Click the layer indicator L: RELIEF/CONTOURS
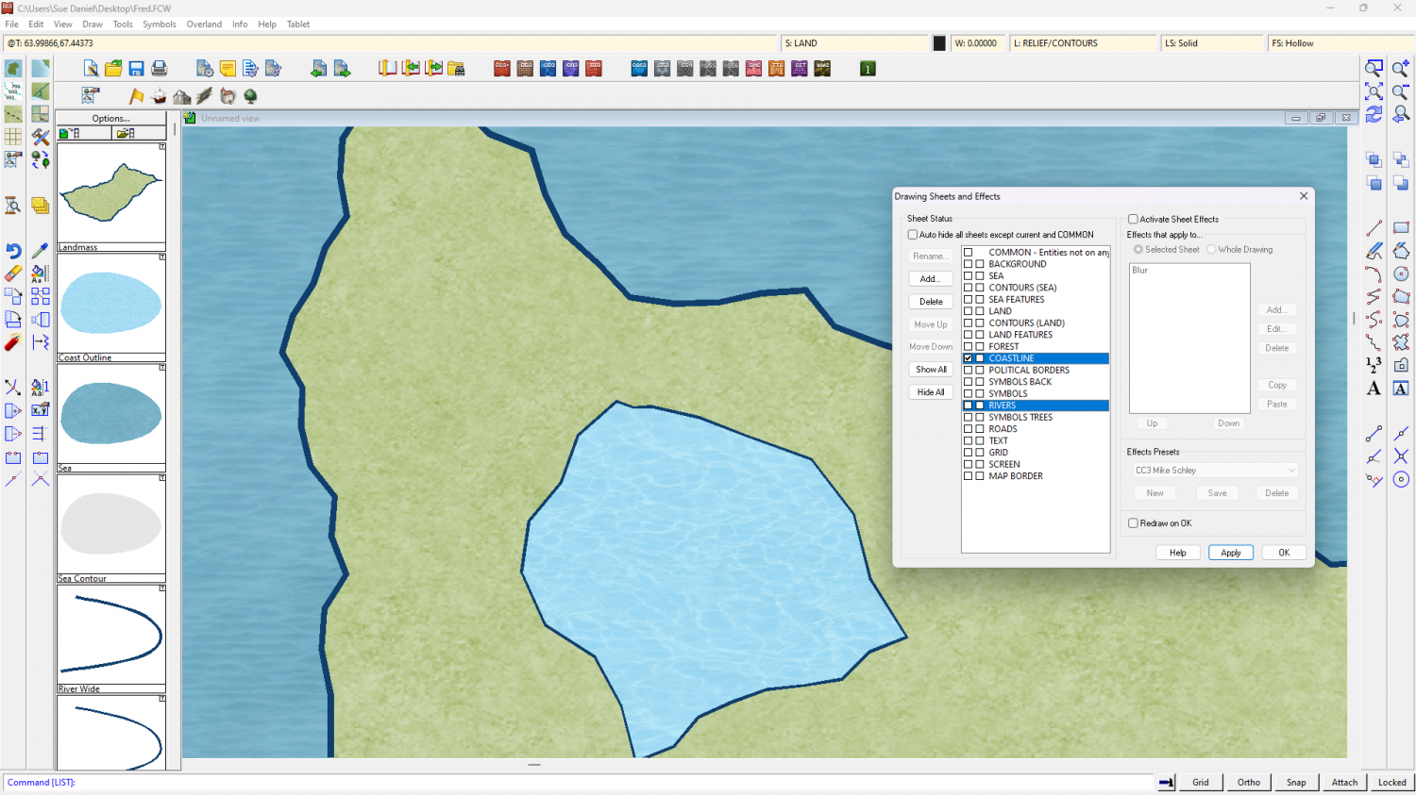1416x795 pixels. [x=1083, y=43]
